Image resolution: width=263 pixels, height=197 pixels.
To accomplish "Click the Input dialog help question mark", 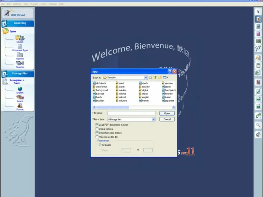I will coord(170,72).
